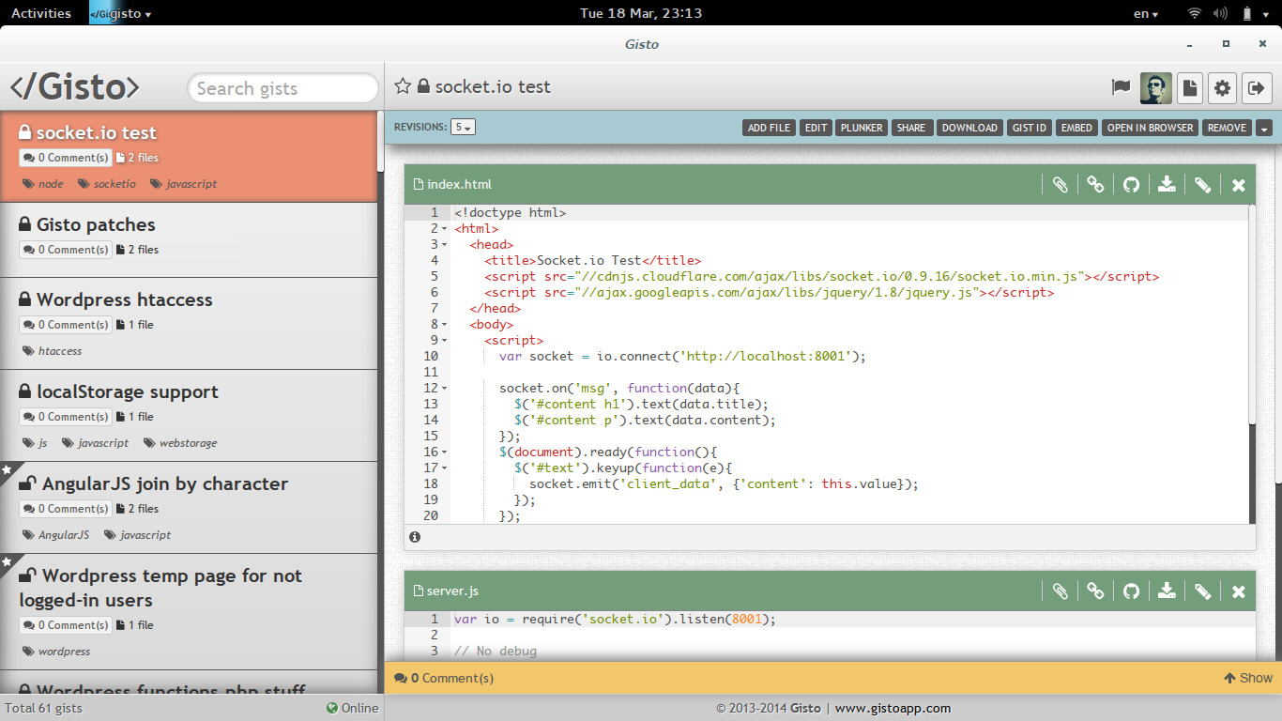Click the GIST ID button
The image size is (1282, 721).
pos(1029,128)
